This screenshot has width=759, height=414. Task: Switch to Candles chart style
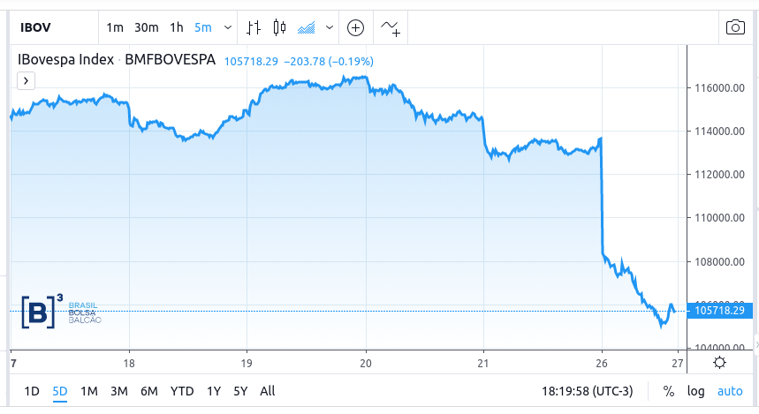point(280,27)
